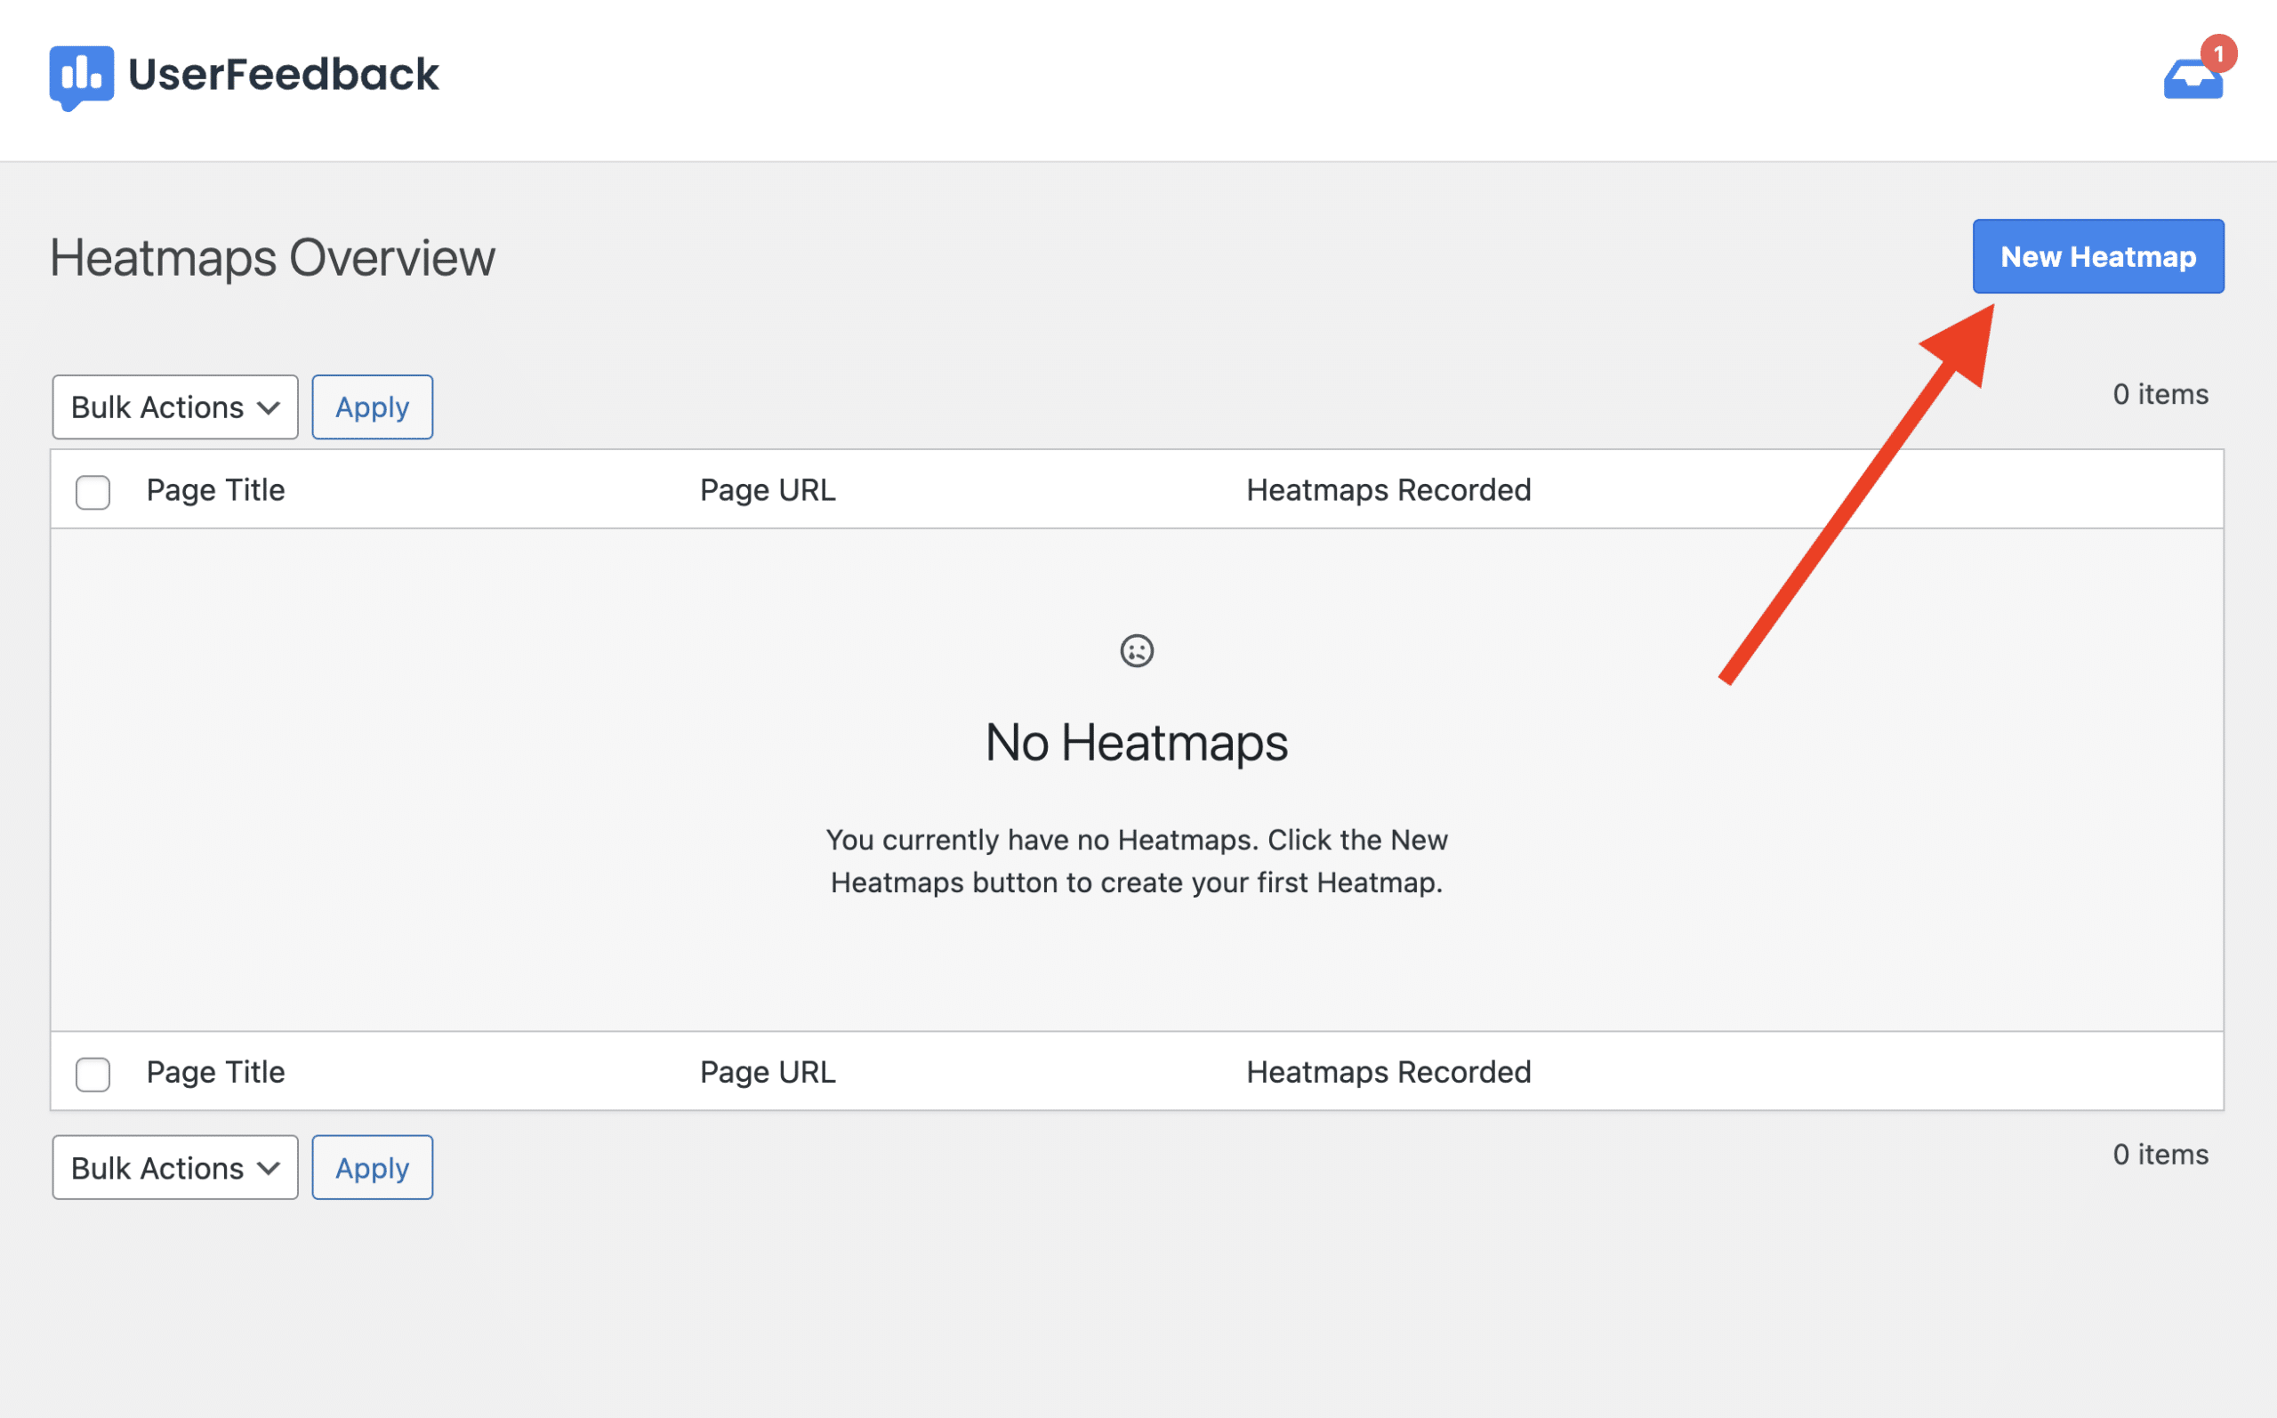The height and width of the screenshot is (1418, 2277).
Task: Click the sad face empty-state icon
Action: tap(1136, 650)
